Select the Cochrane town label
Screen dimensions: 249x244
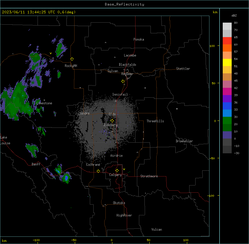click(93, 165)
